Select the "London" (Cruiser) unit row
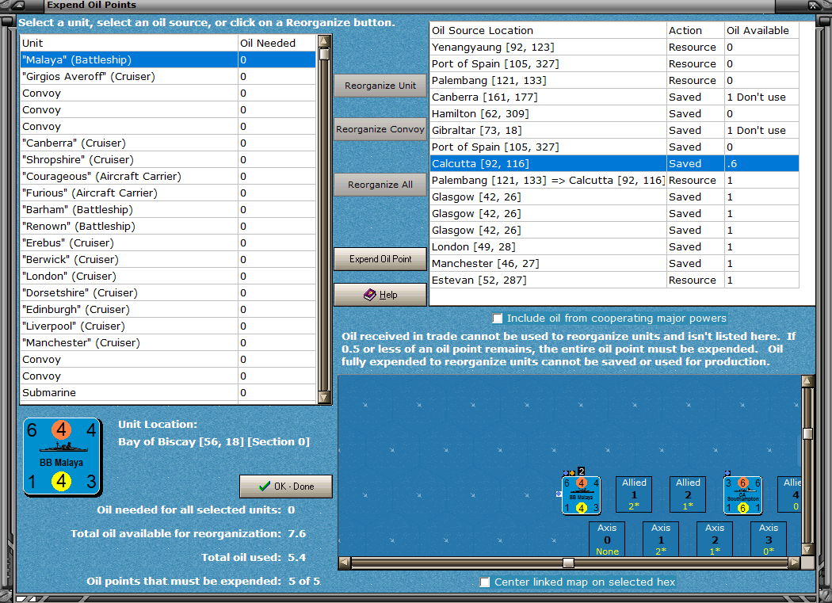 (168, 276)
